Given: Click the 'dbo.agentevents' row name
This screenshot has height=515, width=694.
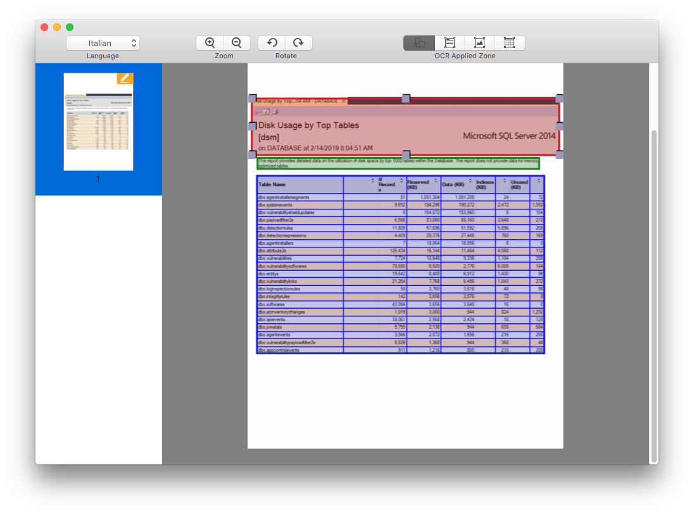Looking at the screenshot, I should [x=274, y=335].
